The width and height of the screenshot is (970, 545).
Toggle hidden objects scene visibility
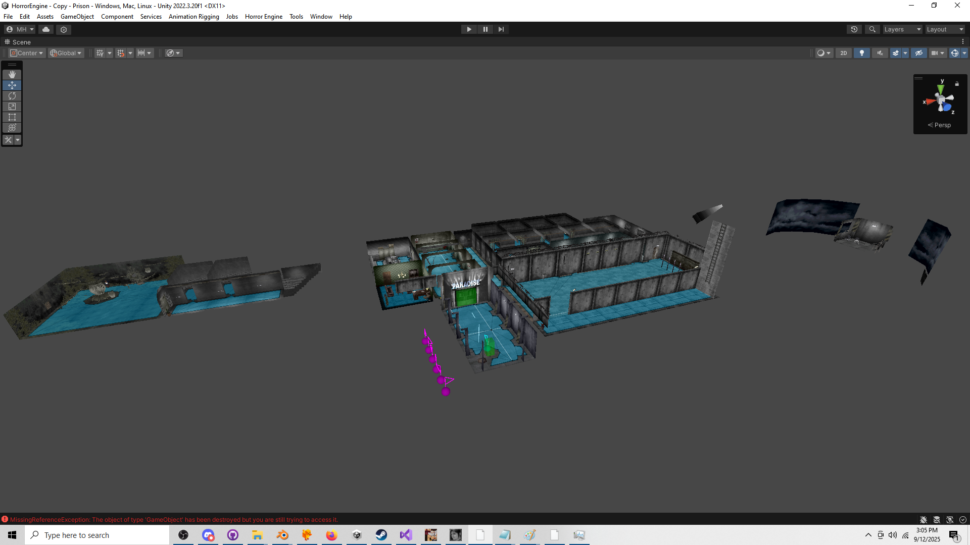point(918,53)
